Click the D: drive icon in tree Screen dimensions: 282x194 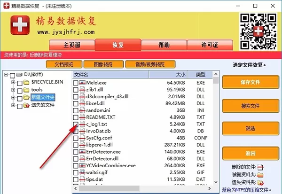coord(19,74)
